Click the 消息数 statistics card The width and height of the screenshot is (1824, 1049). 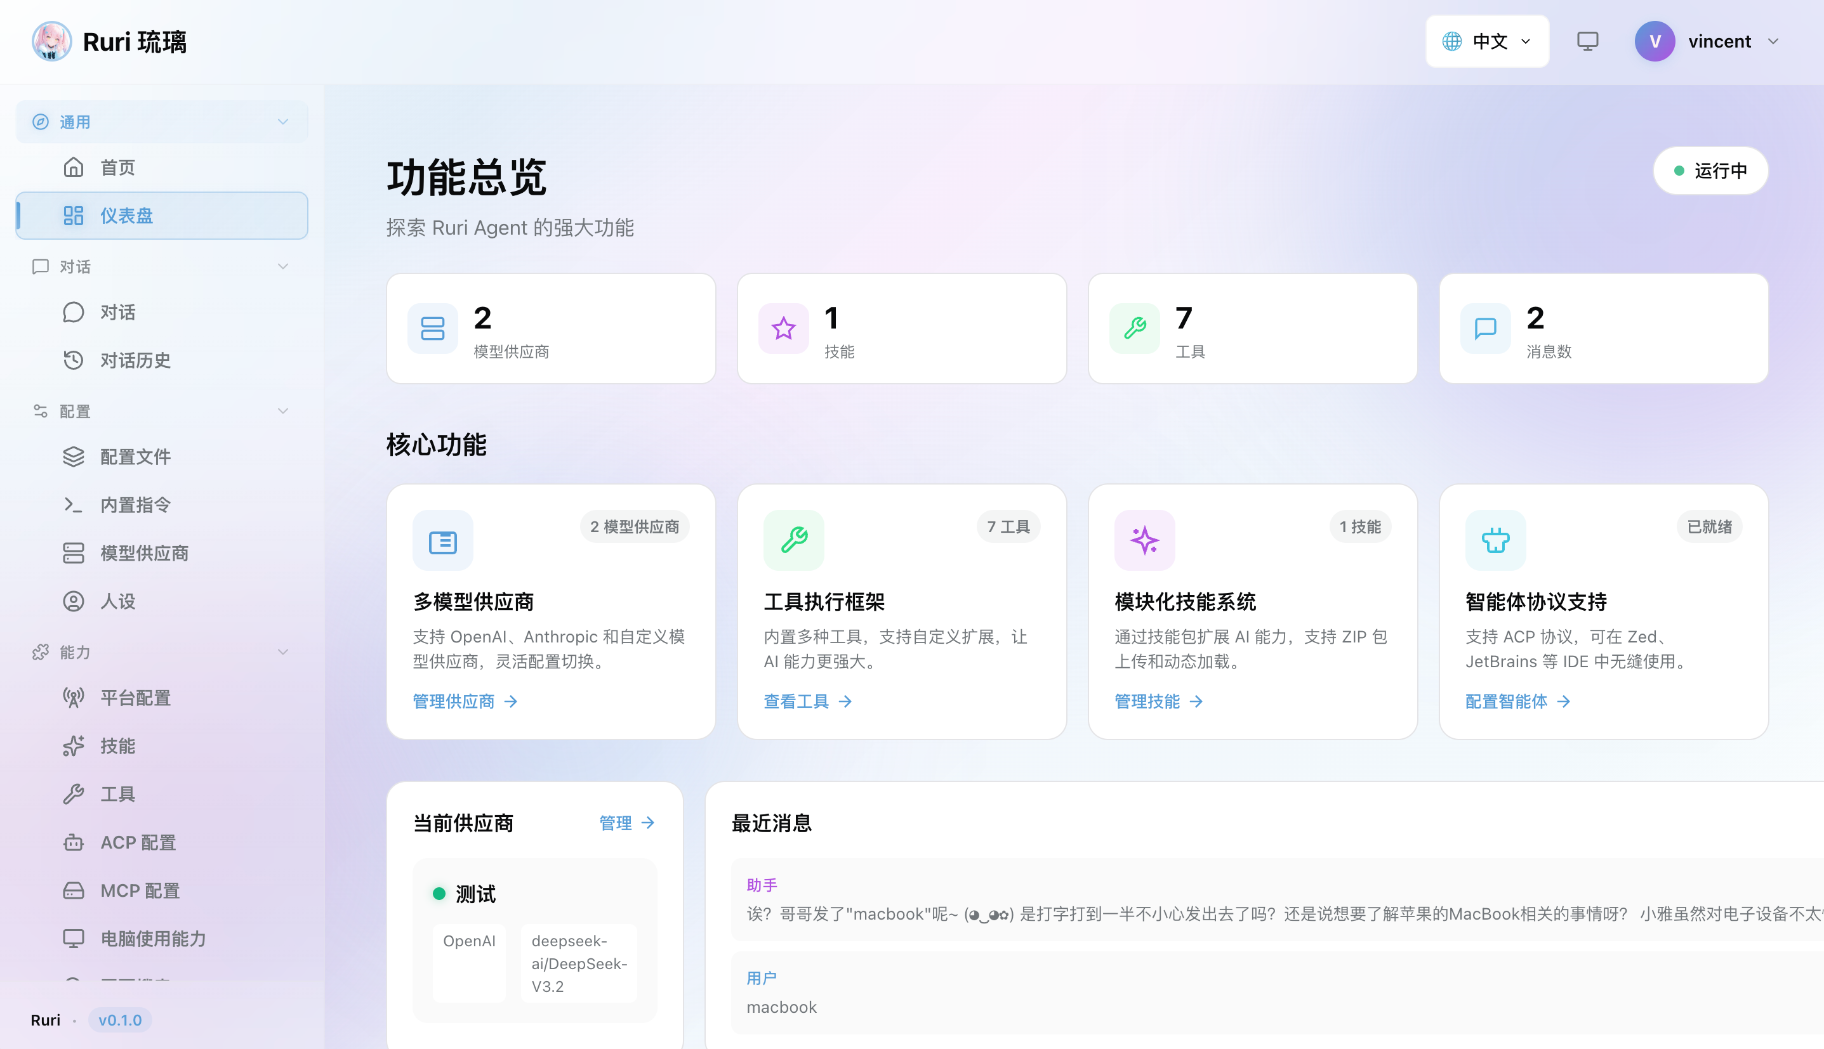point(1603,329)
